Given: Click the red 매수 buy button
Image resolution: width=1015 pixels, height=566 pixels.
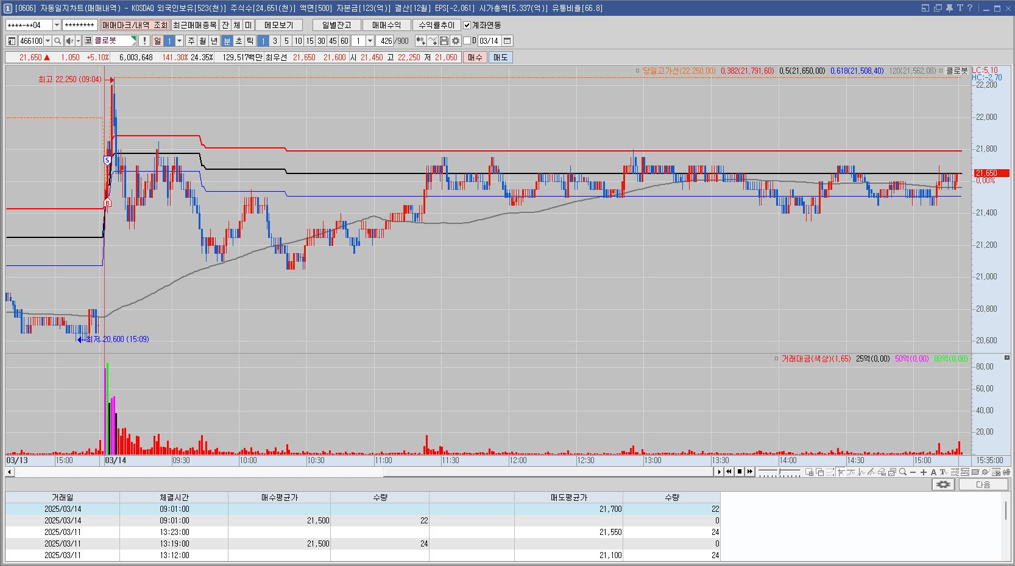Looking at the screenshot, I should [475, 57].
